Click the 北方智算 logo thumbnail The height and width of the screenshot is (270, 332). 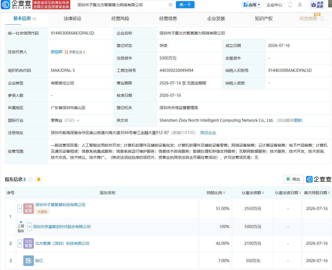(x=29, y=243)
